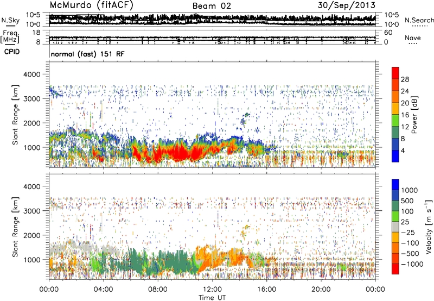Click the "−500" label on Velocity color bar
Viewport: 434px width, 301px height.
410,254
